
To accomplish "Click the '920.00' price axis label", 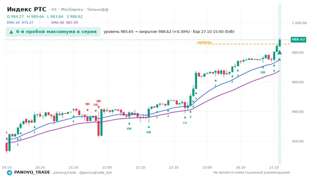I will pos(298,141).
